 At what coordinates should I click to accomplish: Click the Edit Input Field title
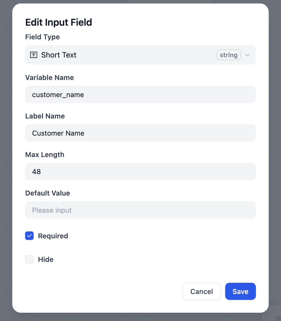58,22
